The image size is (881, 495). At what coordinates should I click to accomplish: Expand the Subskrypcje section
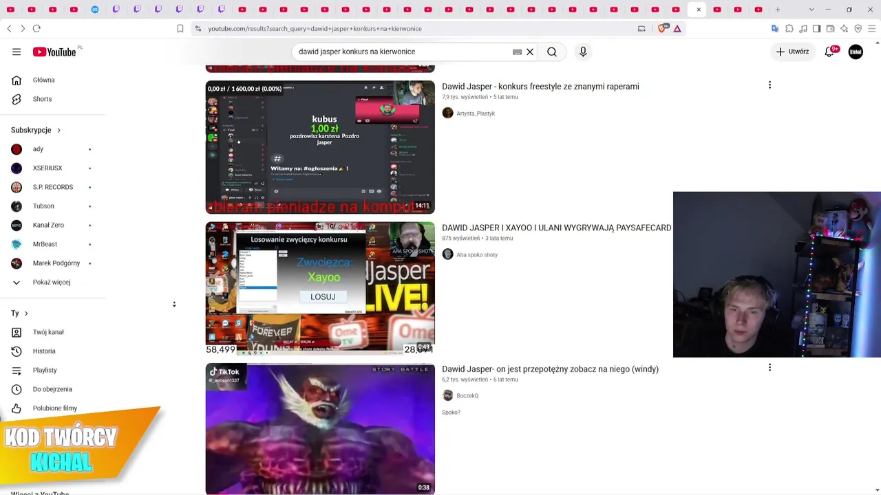pos(36,130)
